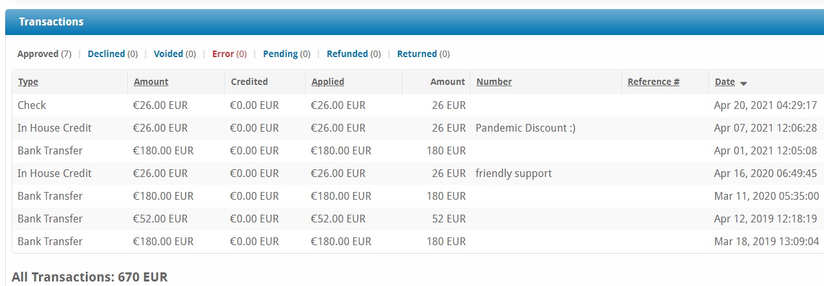Select the Check transaction row
The image size is (824, 286).
[x=418, y=105]
